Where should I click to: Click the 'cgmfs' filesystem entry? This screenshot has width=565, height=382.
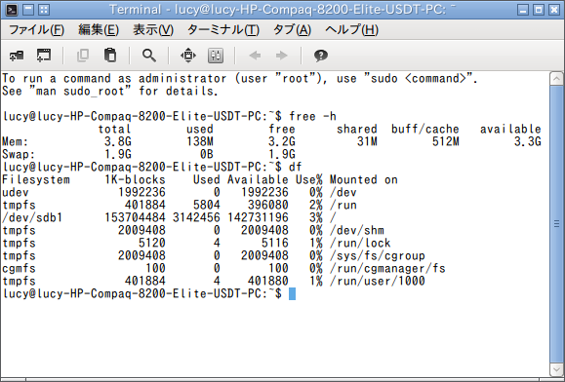[19, 268]
